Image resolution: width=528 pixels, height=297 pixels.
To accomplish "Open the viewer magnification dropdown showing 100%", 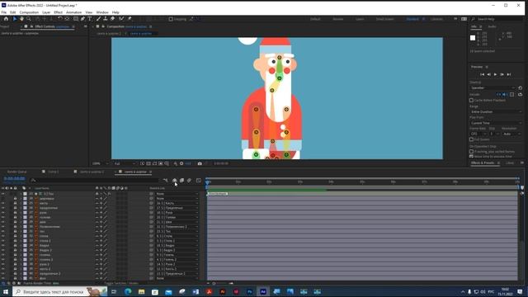I will [x=100, y=163].
